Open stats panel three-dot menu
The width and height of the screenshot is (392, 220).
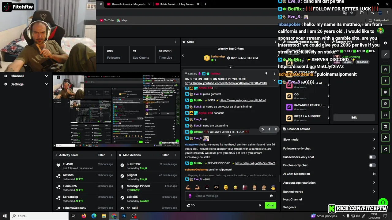tap(175, 42)
